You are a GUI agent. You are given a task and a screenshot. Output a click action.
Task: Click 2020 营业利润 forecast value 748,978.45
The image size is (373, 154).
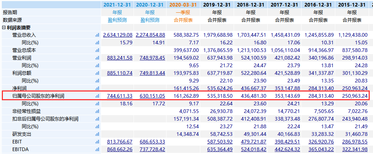(x=150, y=58)
